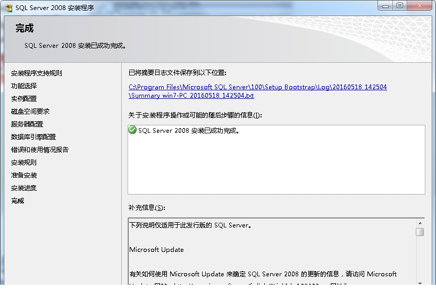This screenshot has width=436, height=296.
Task: Select 安装进度 step in sidebar
Action: [x=24, y=188]
